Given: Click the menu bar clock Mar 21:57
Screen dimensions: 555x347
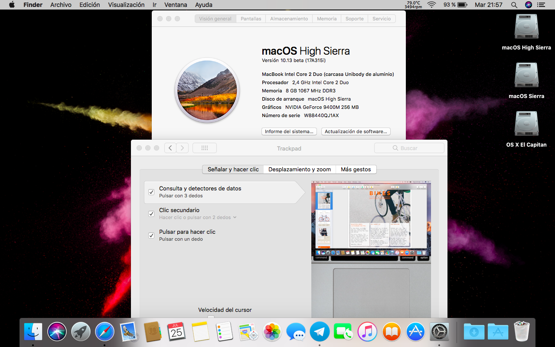Looking at the screenshot, I should coord(489,5).
